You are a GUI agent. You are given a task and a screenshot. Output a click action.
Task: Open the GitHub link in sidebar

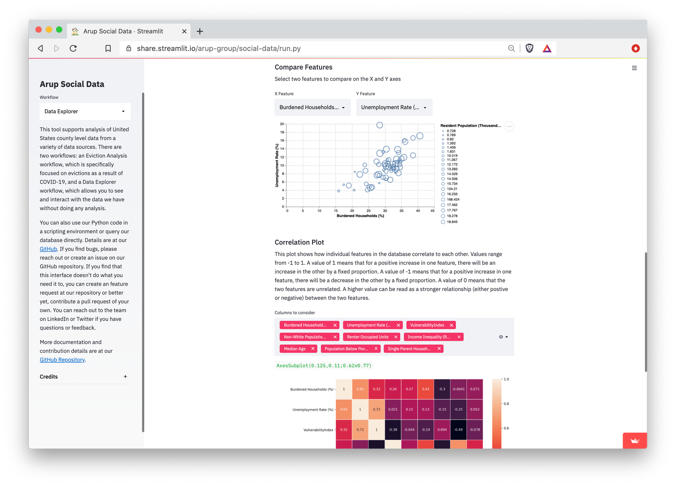[48, 249]
